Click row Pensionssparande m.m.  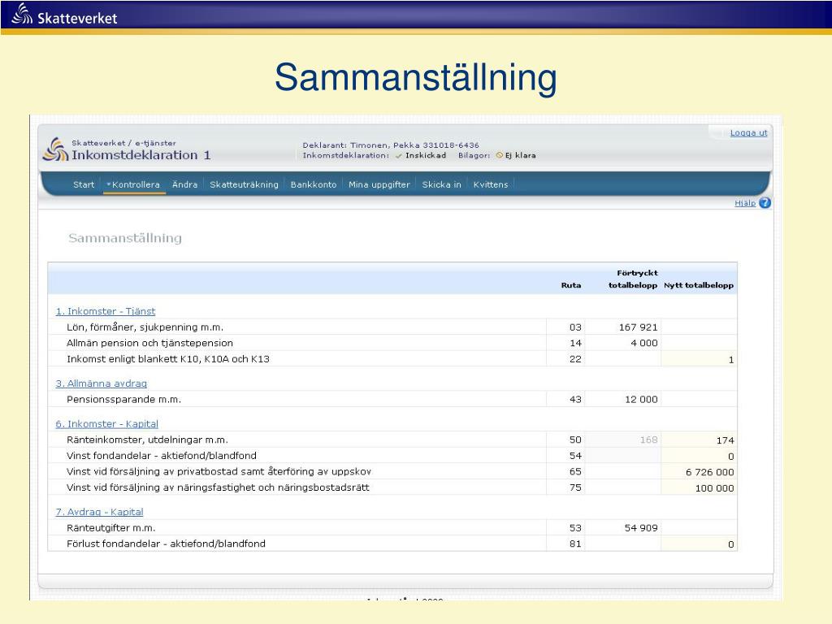click(392, 400)
